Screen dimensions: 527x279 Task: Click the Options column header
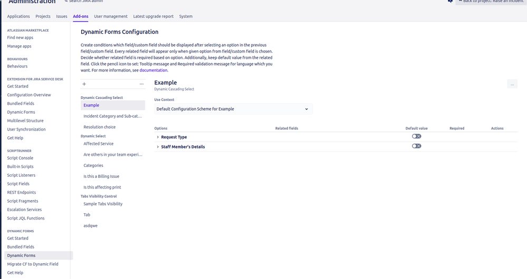(161, 128)
